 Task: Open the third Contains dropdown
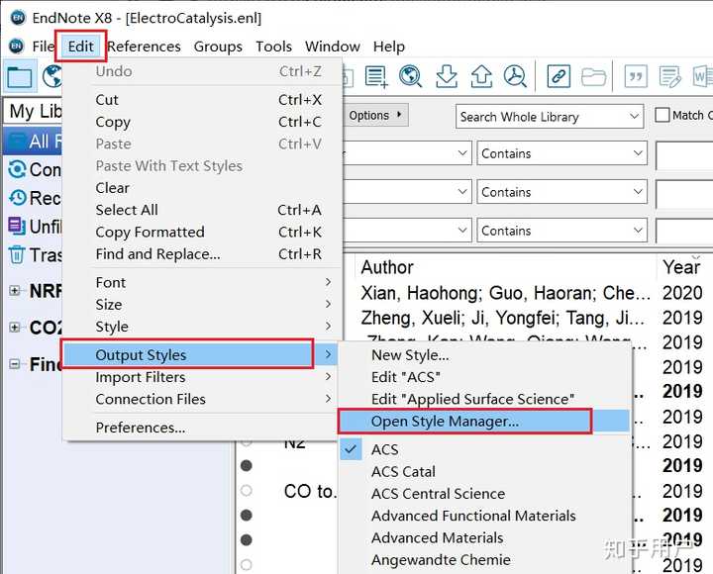[562, 231]
